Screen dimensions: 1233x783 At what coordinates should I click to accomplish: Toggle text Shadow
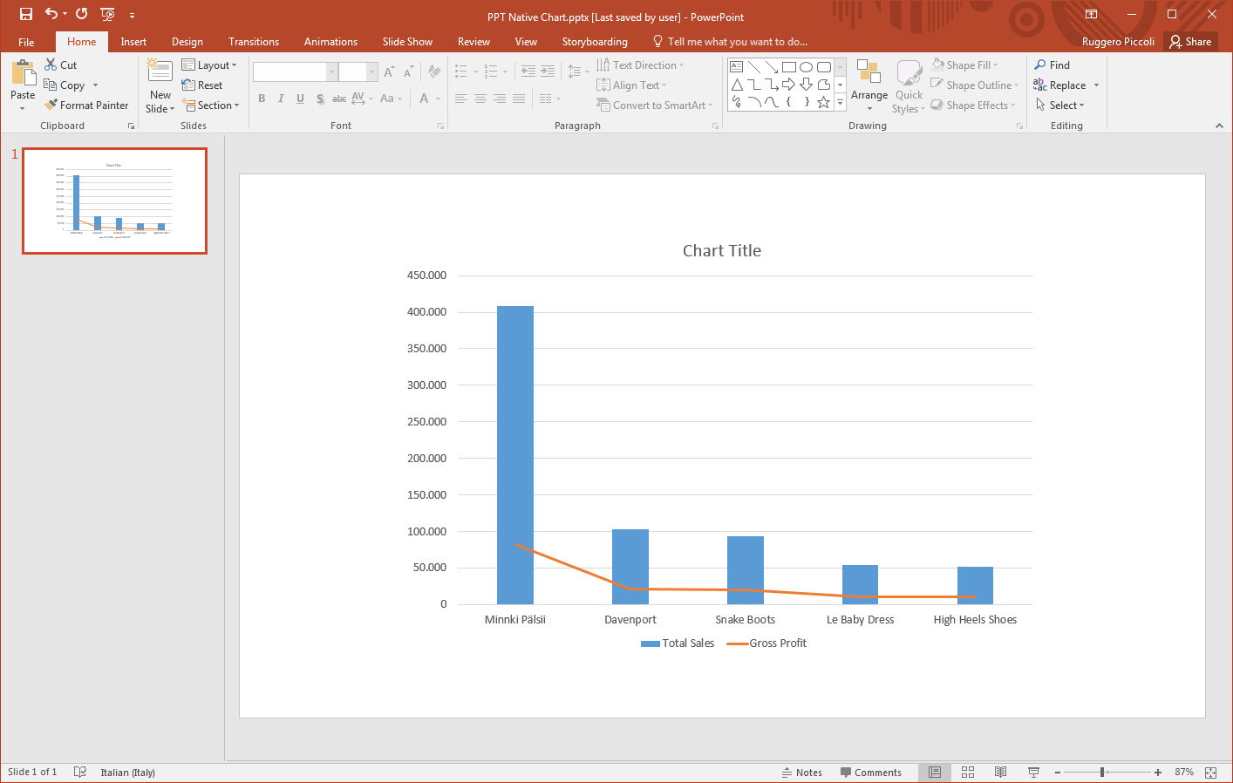click(320, 99)
